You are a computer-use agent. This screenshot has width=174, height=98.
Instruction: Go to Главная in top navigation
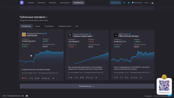click(31, 3)
